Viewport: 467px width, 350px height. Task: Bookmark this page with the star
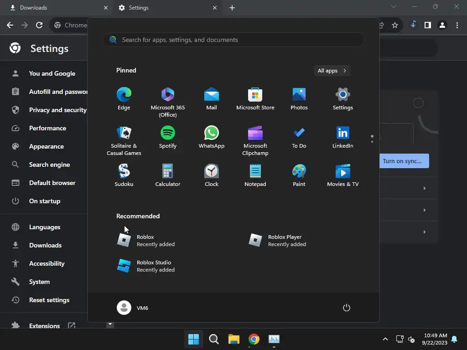tap(395, 26)
